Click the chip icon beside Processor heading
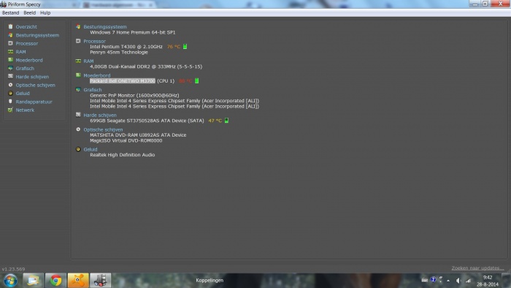 coord(78,41)
